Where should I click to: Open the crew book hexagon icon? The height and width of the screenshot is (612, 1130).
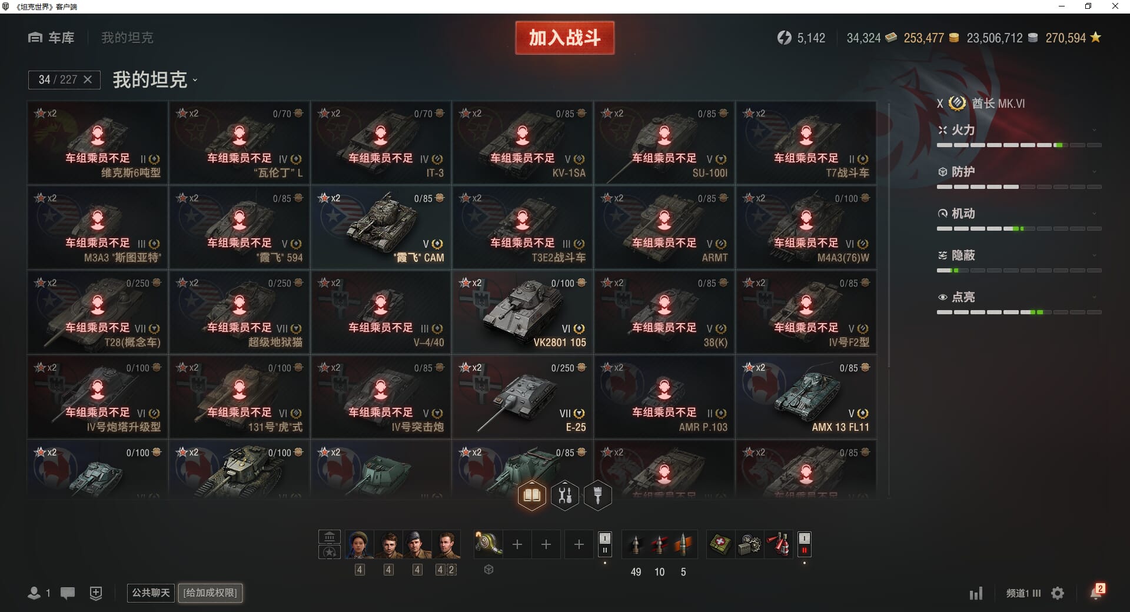click(531, 495)
